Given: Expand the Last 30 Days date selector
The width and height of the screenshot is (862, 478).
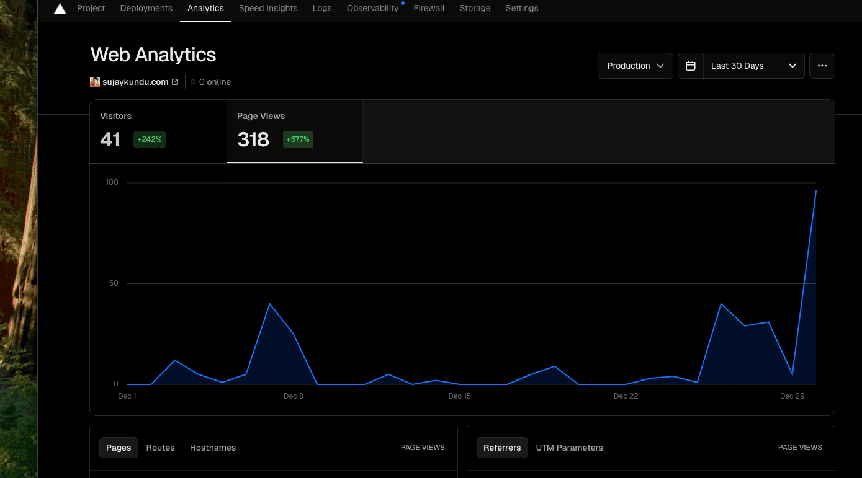Looking at the screenshot, I should (741, 65).
